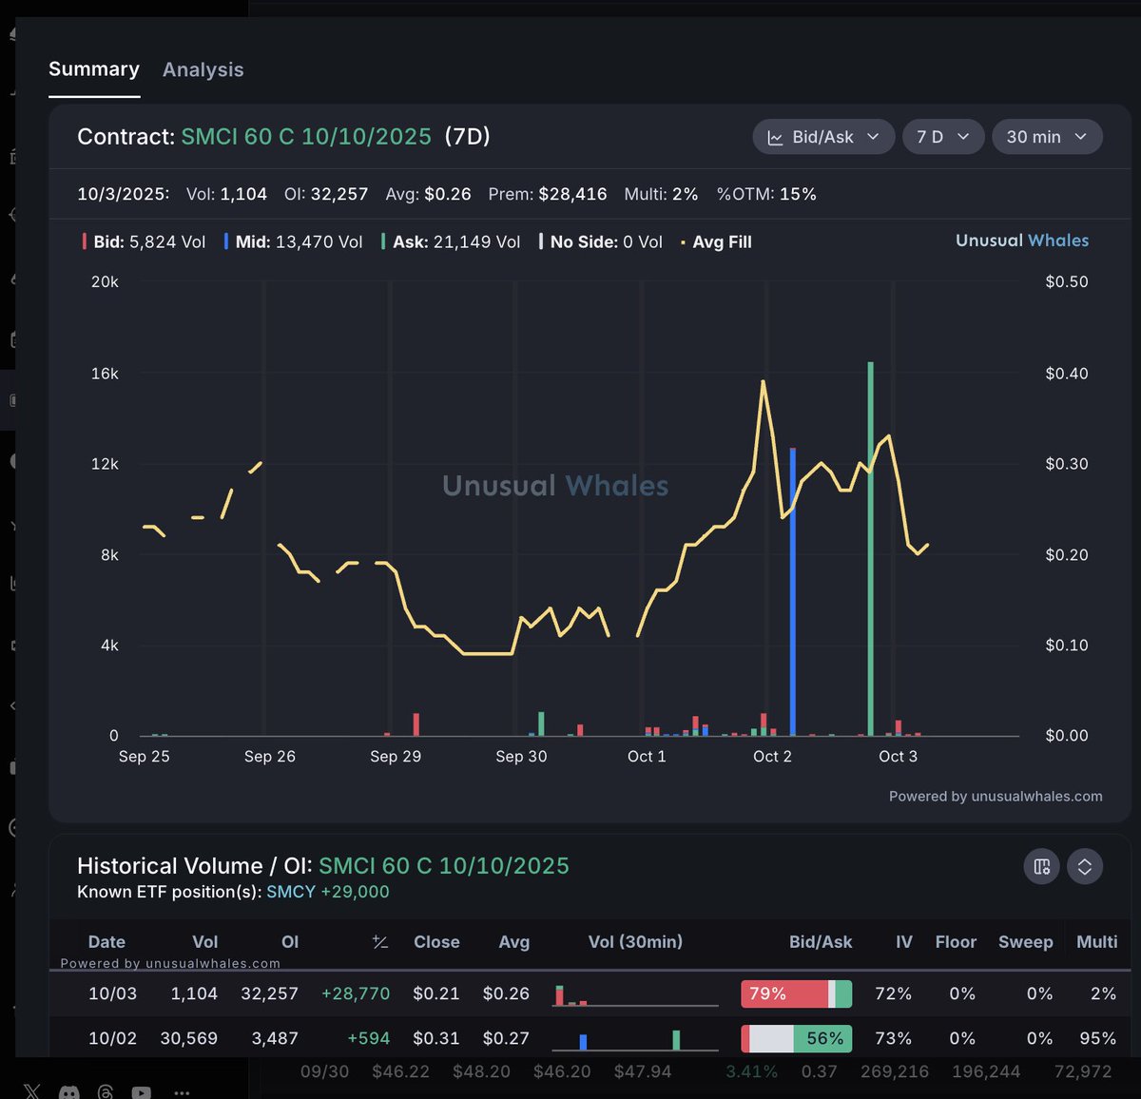The width and height of the screenshot is (1141, 1099).
Task: Open the 7 D timeframe dropdown
Action: 943,137
